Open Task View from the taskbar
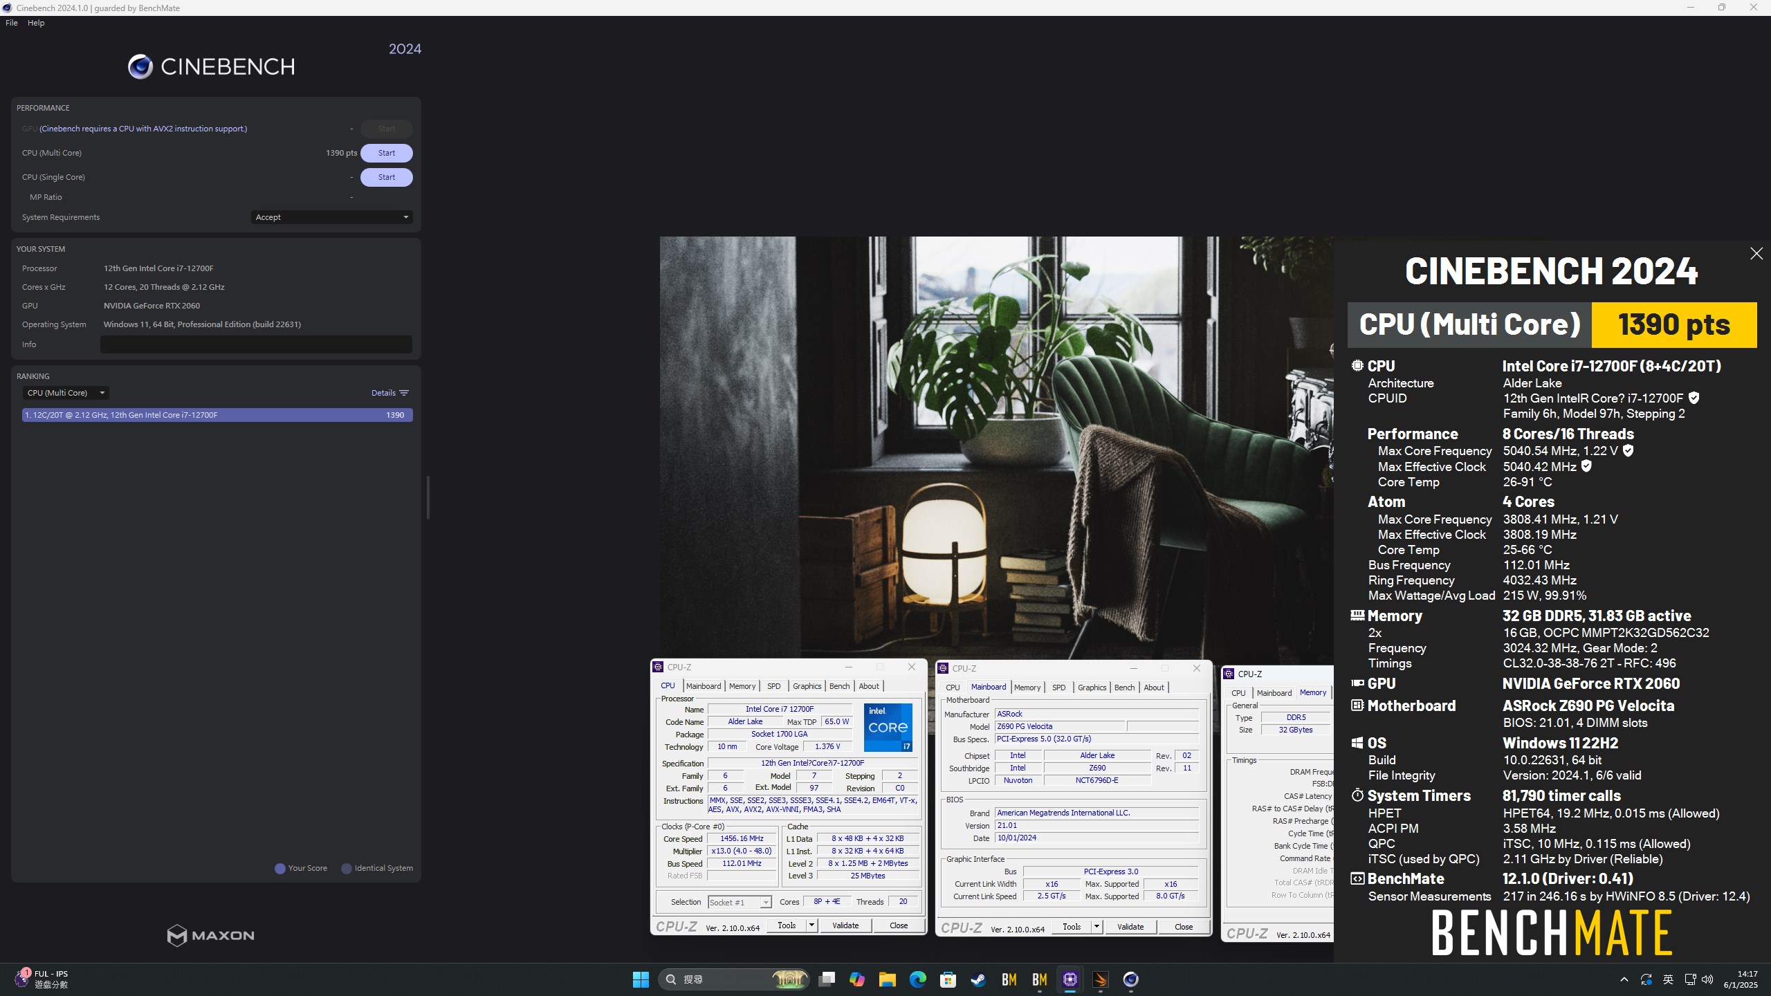 pyautogui.click(x=827, y=979)
